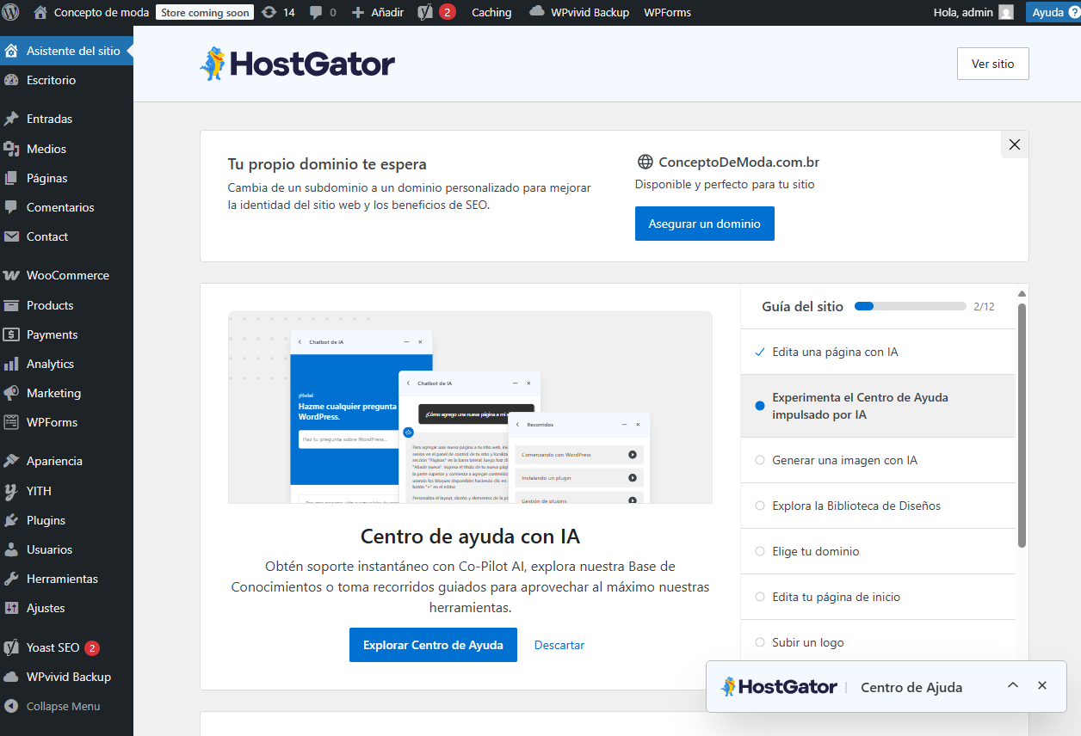Select 'Experimenta el Centro de Ayuda' guide step
Image resolution: width=1081 pixels, height=736 pixels.
click(x=878, y=406)
